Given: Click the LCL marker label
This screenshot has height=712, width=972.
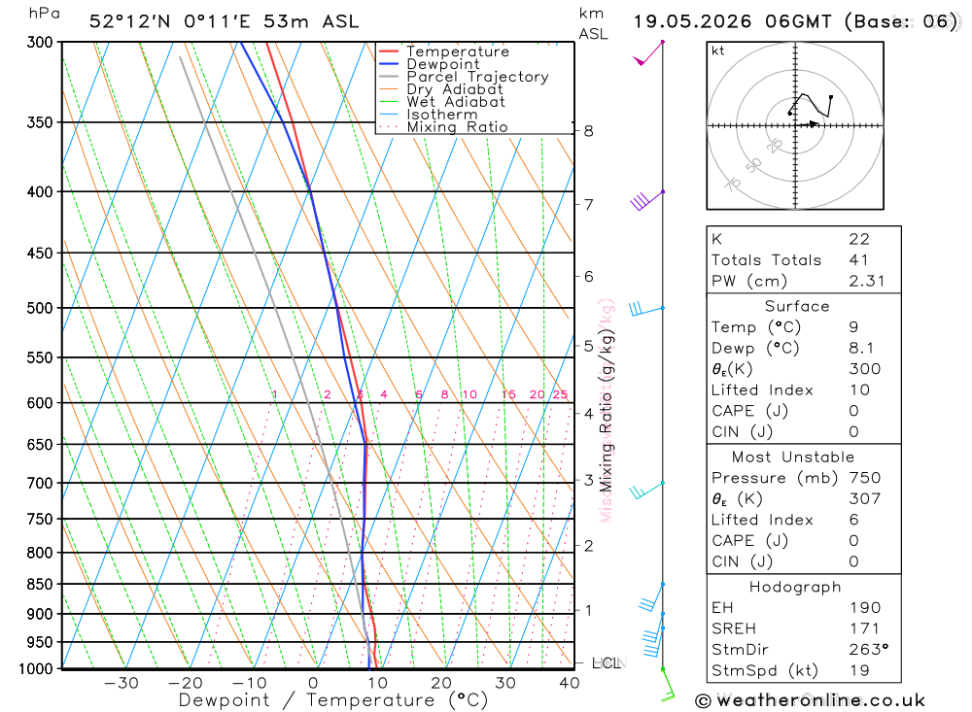Looking at the screenshot, I should pyautogui.click(x=607, y=663).
